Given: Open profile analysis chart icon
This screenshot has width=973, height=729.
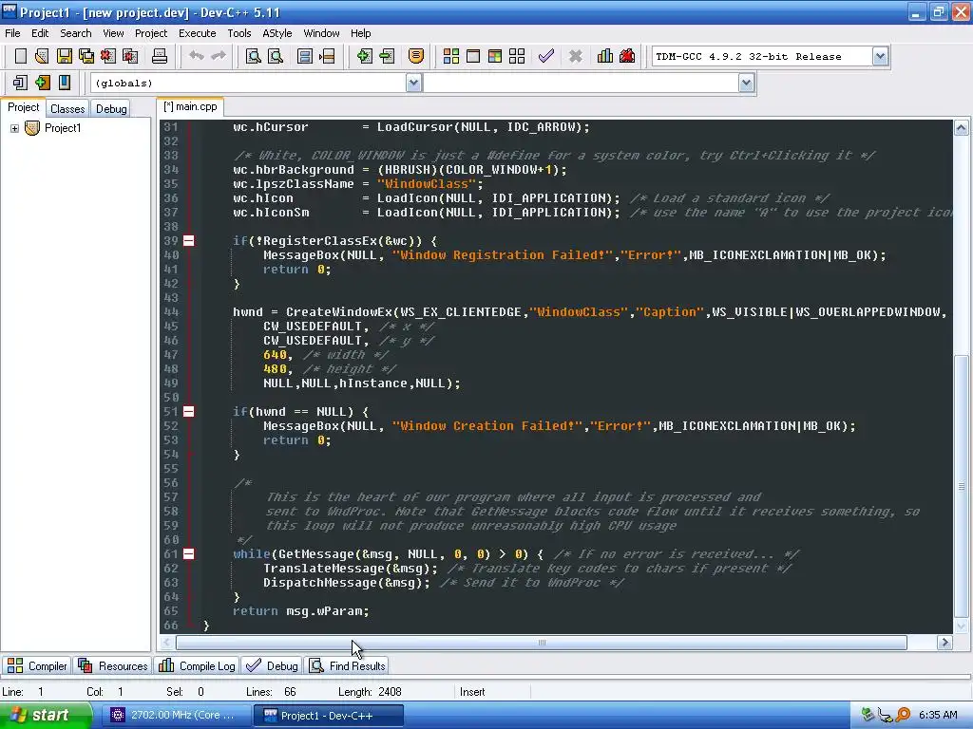Looking at the screenshot, I should pos(605,56).
